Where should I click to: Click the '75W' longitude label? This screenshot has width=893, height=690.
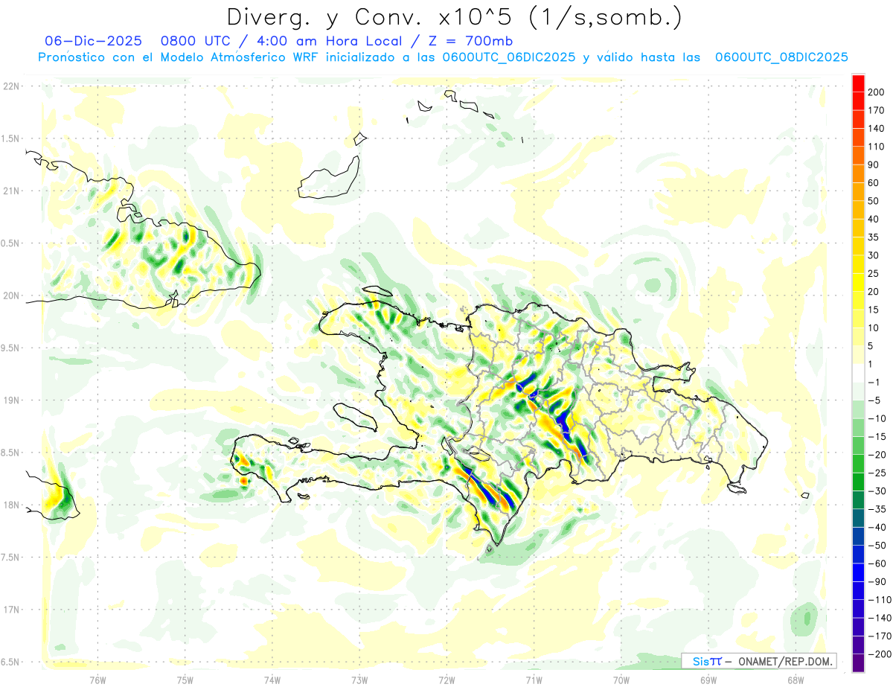tap(185, 681)
